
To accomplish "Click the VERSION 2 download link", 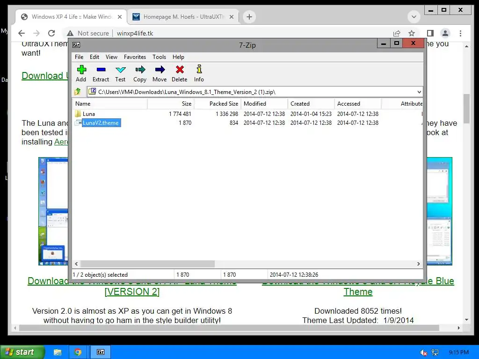I will pos(132,292).
